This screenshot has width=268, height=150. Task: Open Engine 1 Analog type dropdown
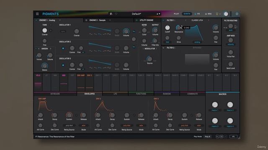click(59, 20)
